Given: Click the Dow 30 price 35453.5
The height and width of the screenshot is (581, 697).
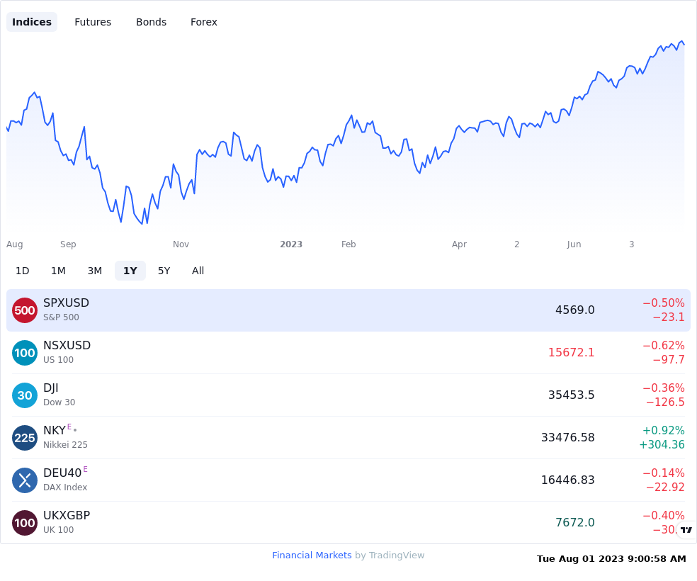Looking at the screenshot, I should point(571,395).
